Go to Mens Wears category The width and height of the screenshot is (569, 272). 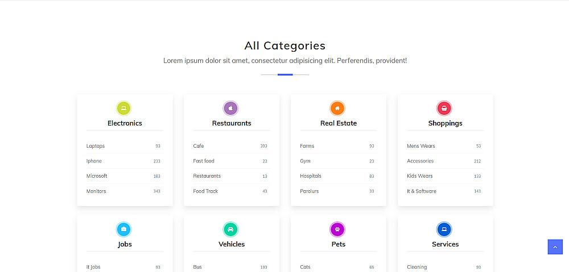coord(421,146)
